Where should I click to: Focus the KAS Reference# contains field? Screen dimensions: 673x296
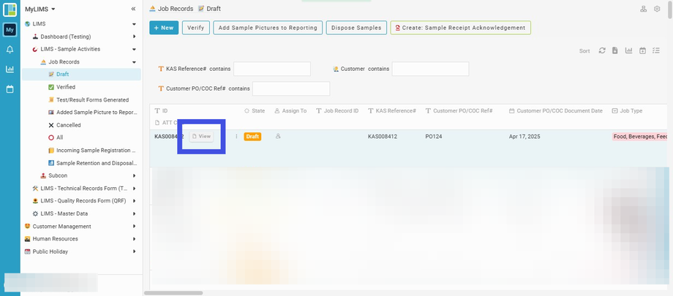(x=272, y=69)
